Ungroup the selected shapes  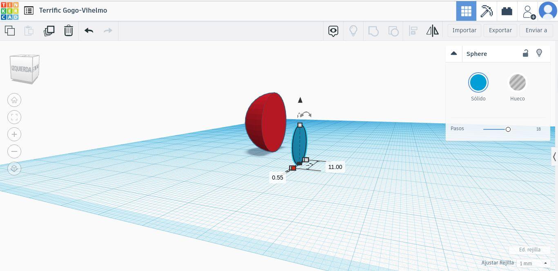tap(393, 31)
